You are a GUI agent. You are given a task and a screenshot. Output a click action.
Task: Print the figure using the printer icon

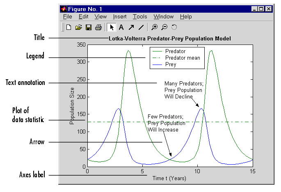tap(98, 27)
